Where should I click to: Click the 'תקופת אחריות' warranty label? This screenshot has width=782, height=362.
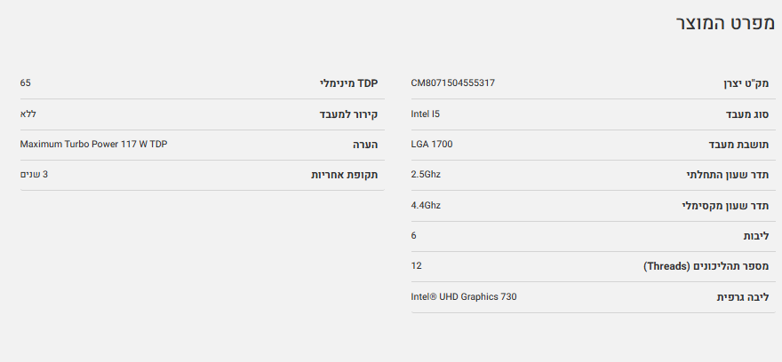click(344, 175)
